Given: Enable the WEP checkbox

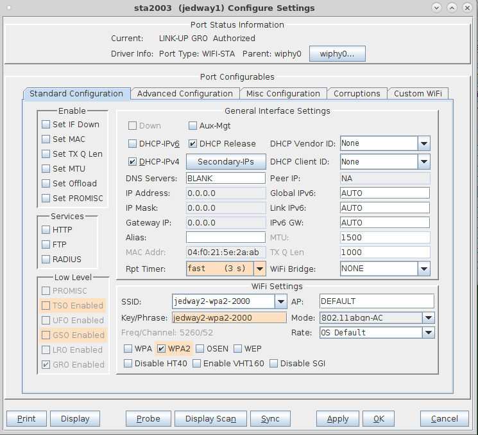Looking at the screenshot, I should (x=238, y=349).
